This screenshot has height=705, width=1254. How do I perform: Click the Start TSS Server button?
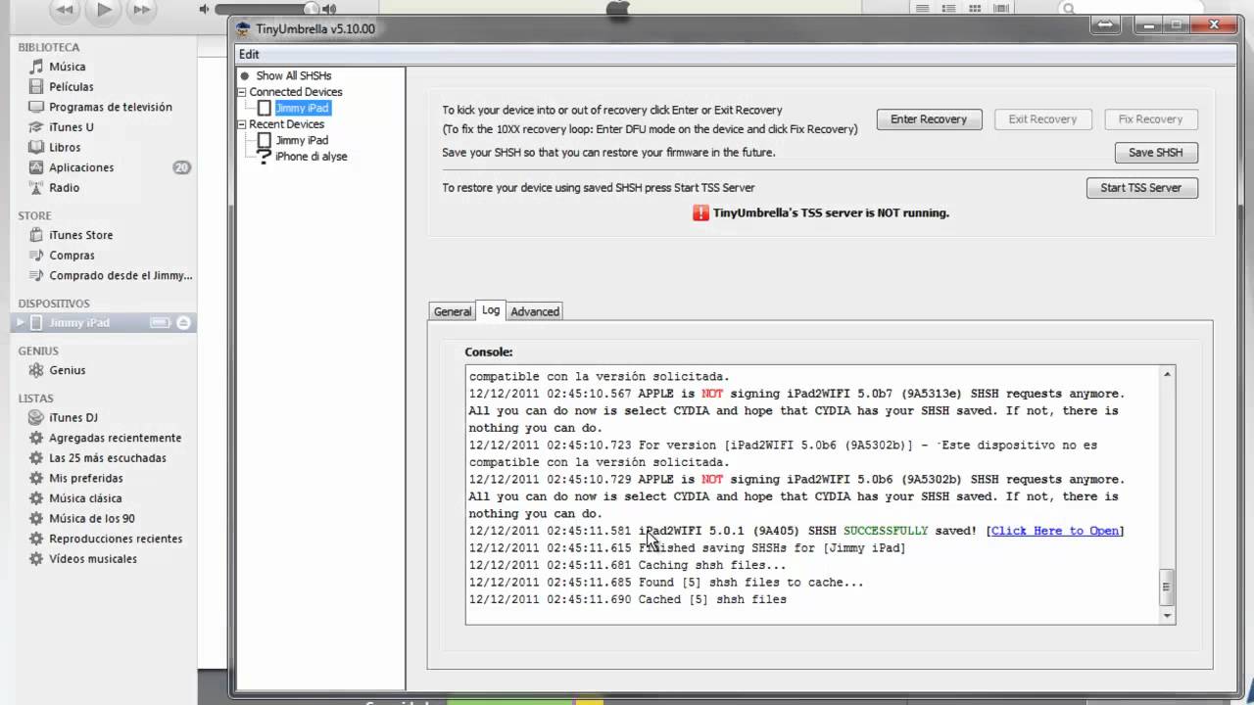(x=1142, y=188)
